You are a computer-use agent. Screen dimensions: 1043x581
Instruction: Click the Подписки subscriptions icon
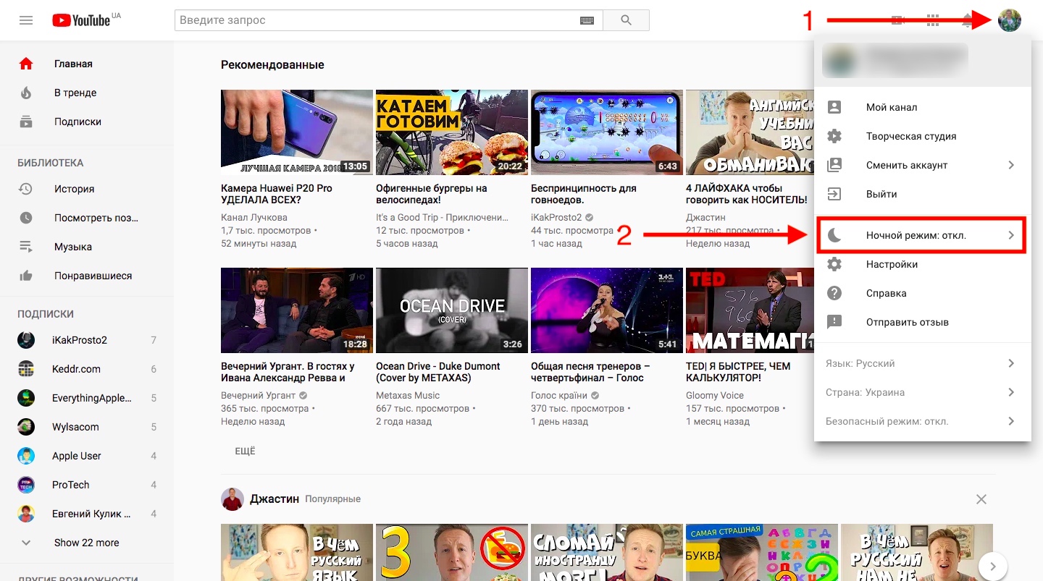26,122
